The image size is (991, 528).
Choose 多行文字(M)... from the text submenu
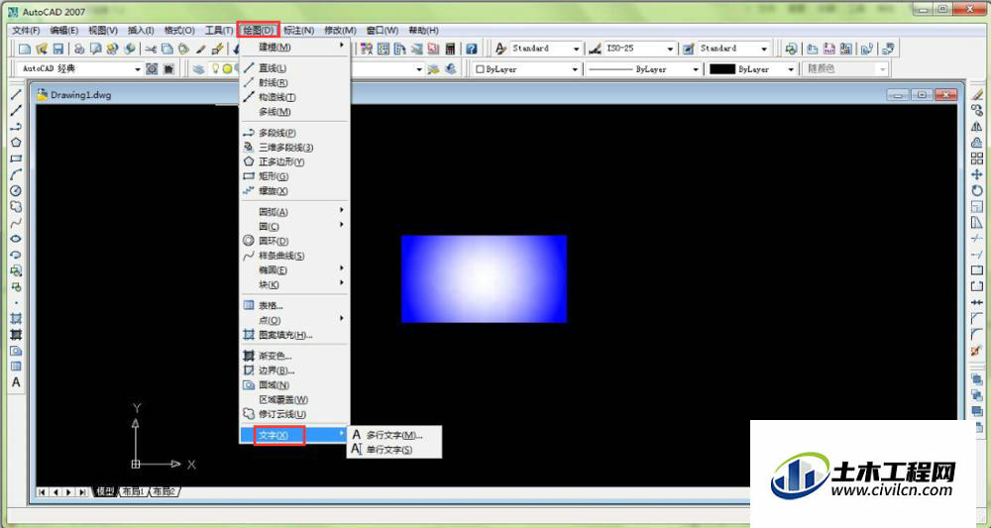coord(393,435)
